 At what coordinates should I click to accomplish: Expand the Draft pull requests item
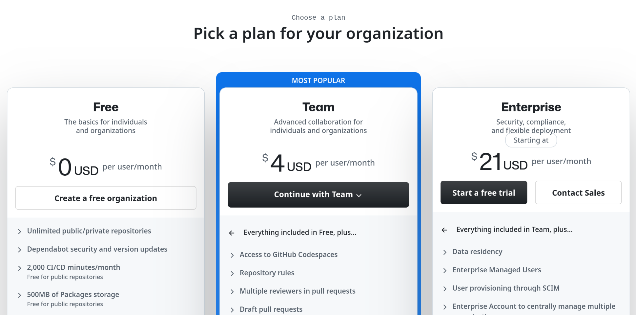pyautogui.click(x=232, y=309)
